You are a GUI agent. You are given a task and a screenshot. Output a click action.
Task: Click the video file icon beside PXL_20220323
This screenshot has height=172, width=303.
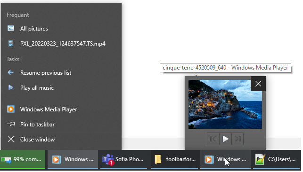coord(11,43)
